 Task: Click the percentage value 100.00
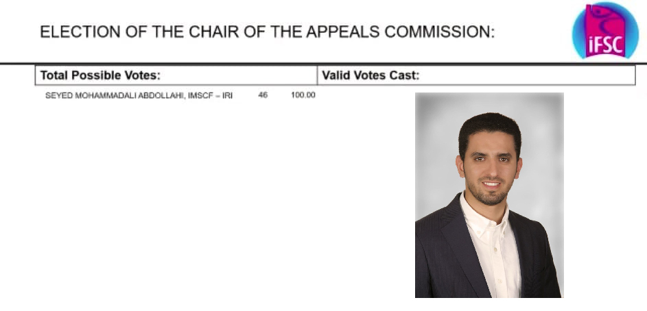303,95
